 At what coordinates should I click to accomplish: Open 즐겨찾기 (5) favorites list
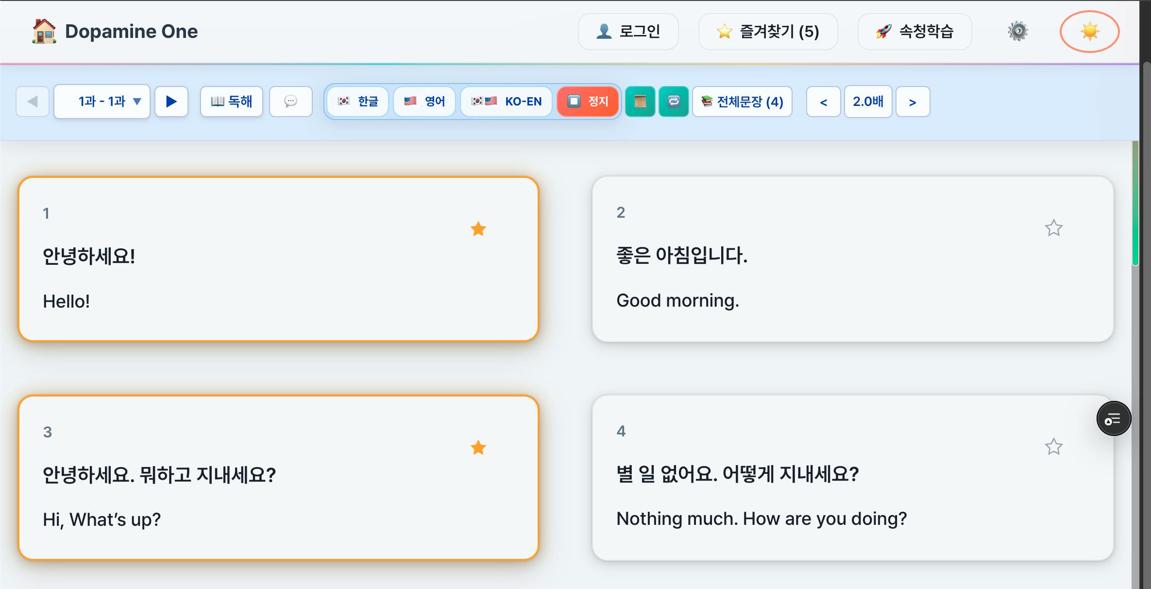point(768,32)
